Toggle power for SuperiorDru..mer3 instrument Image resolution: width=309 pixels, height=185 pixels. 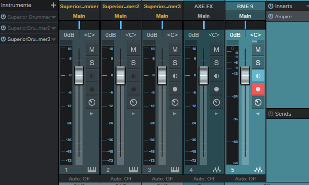[x=3, y=39]
